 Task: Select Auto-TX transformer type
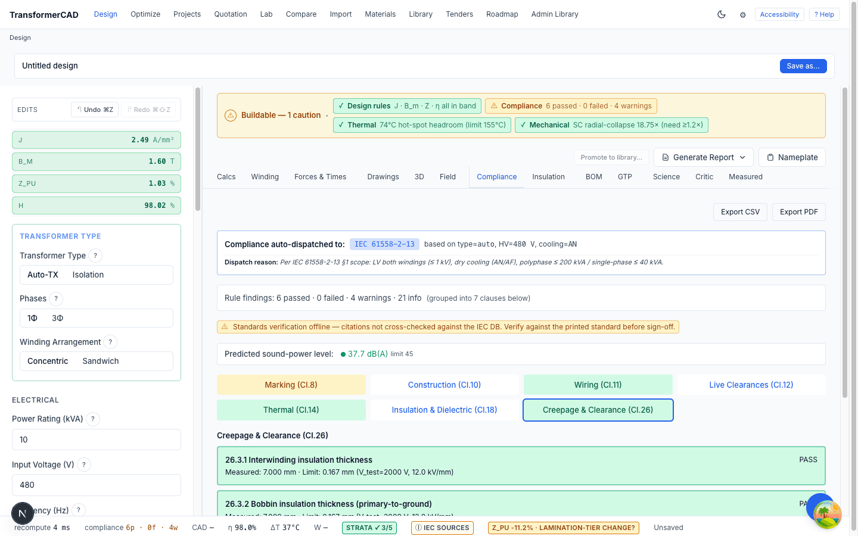tap(43, 275)
